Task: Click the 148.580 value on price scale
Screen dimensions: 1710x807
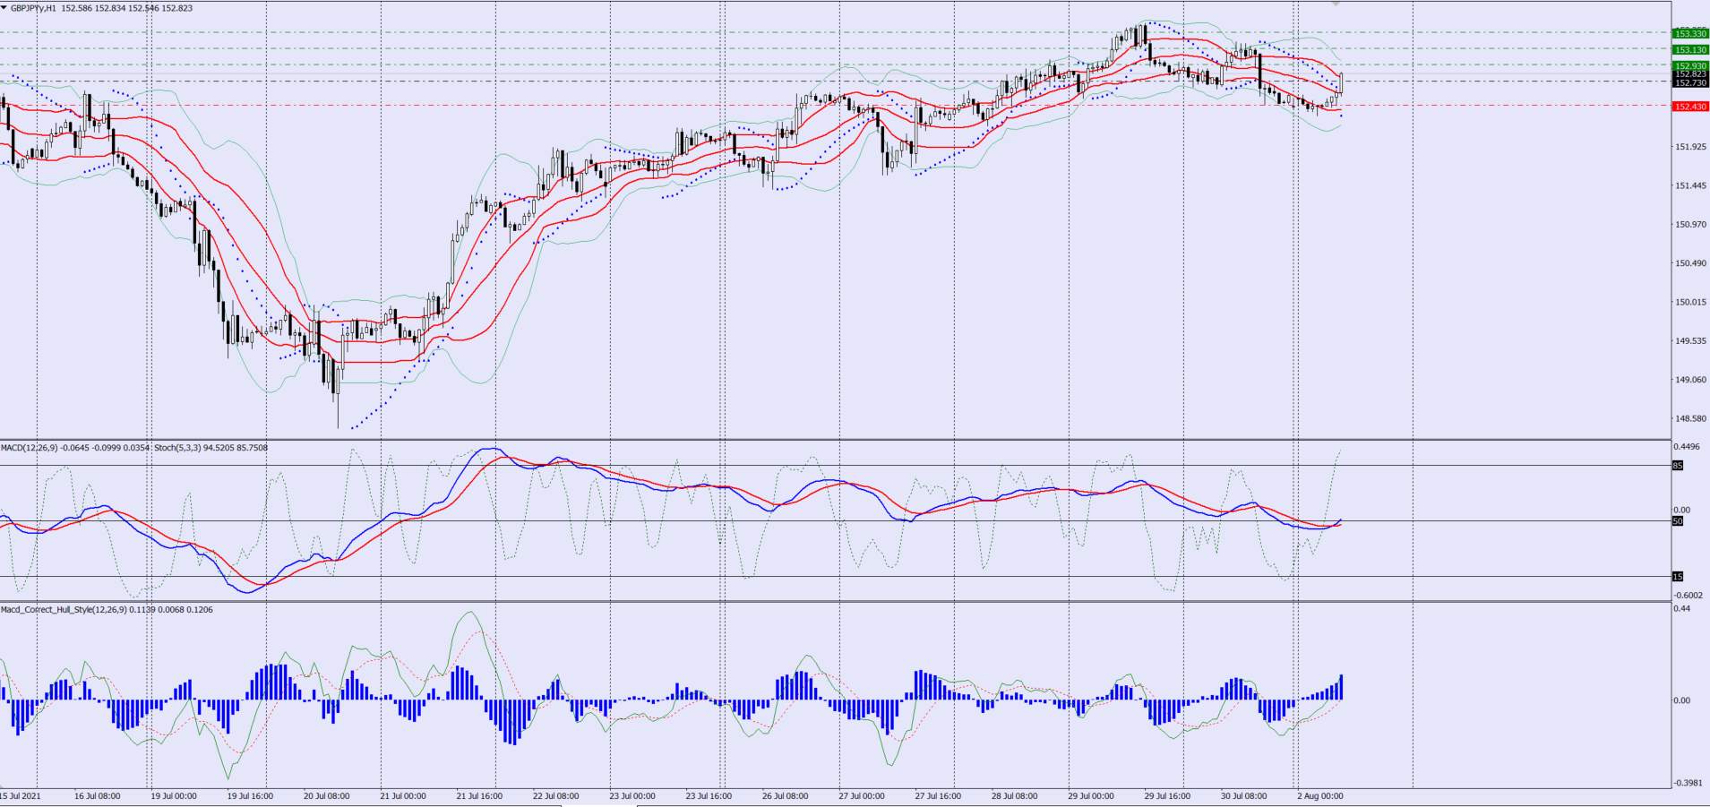Action: point(1690,419)
